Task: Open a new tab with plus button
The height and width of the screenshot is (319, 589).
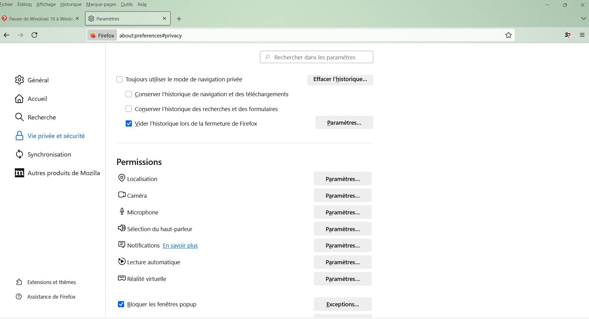Action: [179, 19]
